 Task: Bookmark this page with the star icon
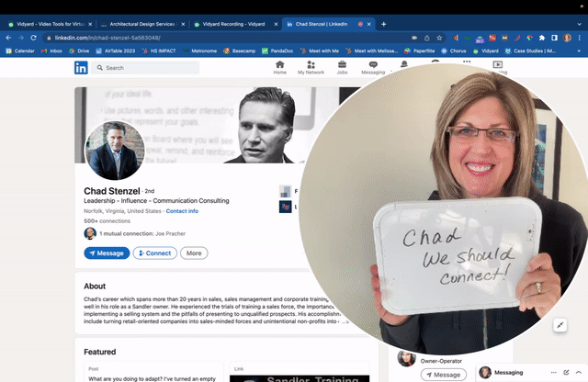439,38
